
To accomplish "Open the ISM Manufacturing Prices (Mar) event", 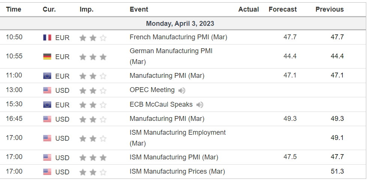I will [x=177, y=171].
